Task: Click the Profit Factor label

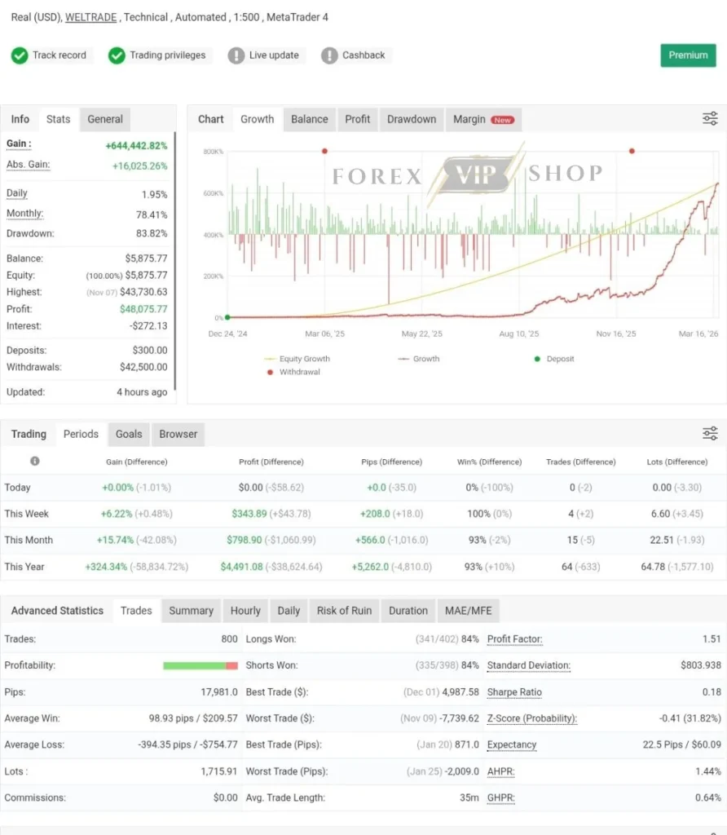Action: click(x=514, y=639)
